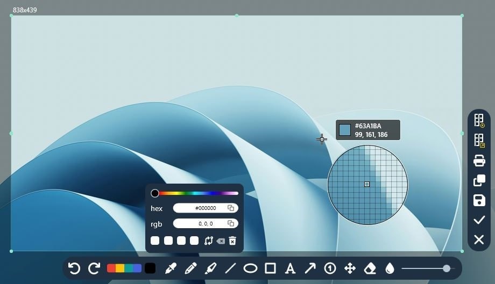Viewport: 495px width, 284px height.
Task: Click the 838x439 selection size label
Action: click(x=25, y=10)
